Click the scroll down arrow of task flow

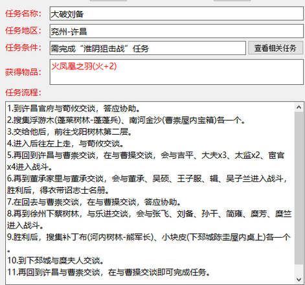[x=299, y=279]
